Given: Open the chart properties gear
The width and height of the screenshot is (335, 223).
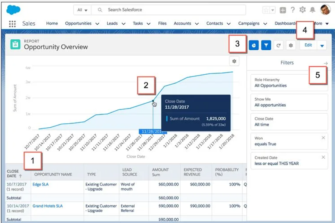Looking at the screenshot, I should pyautogui.click(x=234, y=61).
